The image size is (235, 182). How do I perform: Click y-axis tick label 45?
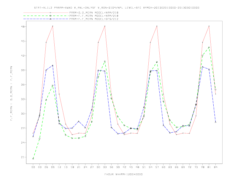click(23, 41)
